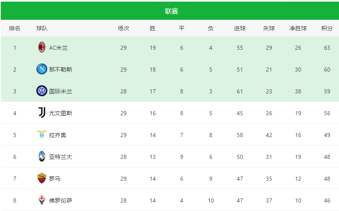Click the 排名 column header
Viewport: 339px width, 211px height.
[15, 28]
